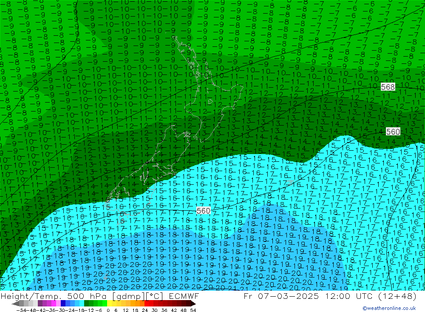
Task: Click the bright yellow swatch above the 0 label
Action: [x=109, y=303]
